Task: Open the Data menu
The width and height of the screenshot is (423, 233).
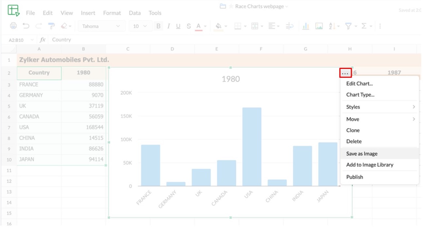Action: (134, 13)
